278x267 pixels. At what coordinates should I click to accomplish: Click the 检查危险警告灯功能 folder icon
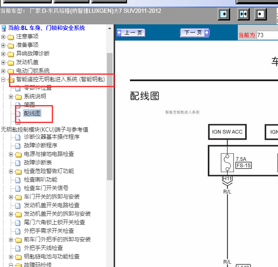pyautogui.click(x=18, y=172)
